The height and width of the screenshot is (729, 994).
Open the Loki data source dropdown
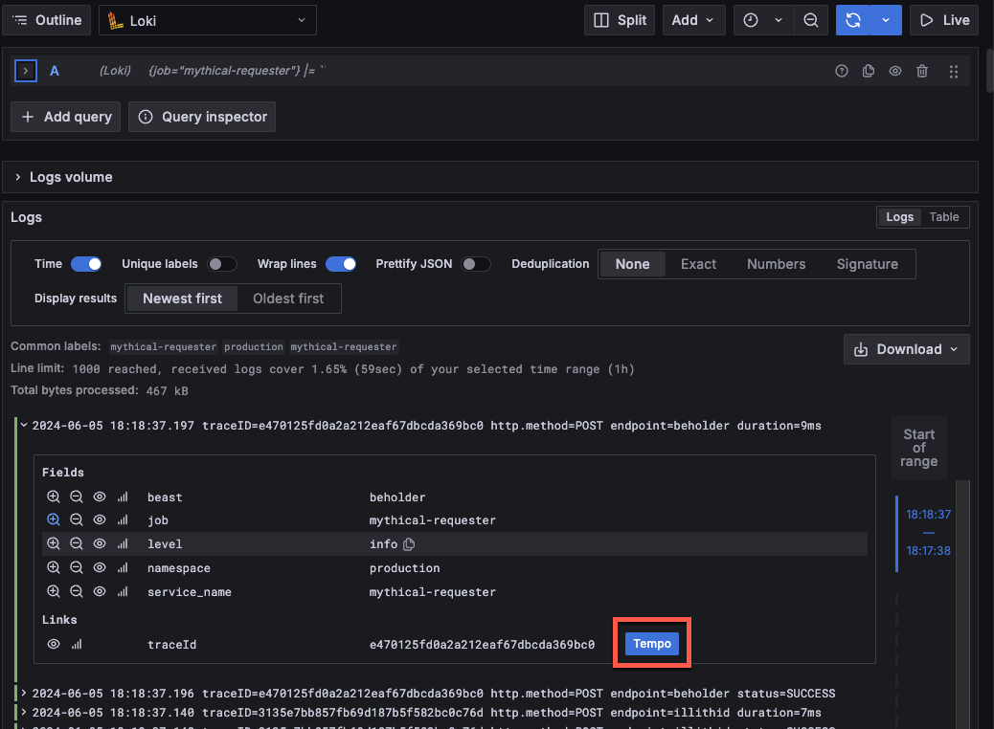point(207,20)
